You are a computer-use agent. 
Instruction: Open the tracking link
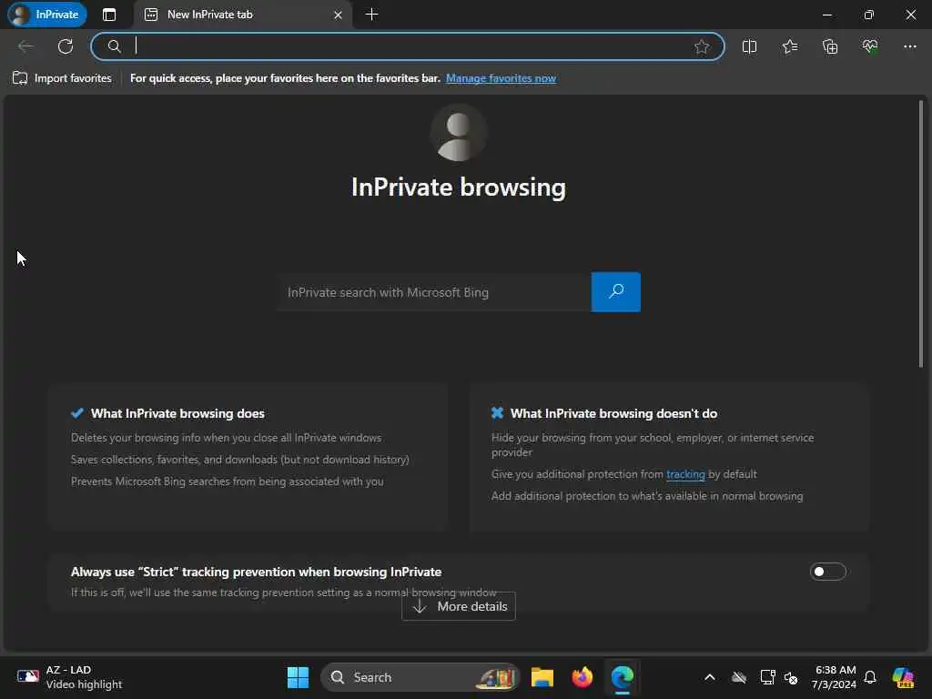coord(685,474)
